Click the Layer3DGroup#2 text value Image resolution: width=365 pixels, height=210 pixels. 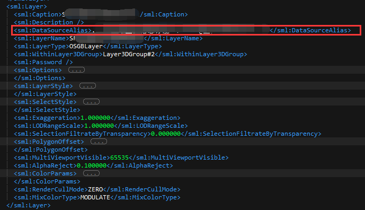129,54
